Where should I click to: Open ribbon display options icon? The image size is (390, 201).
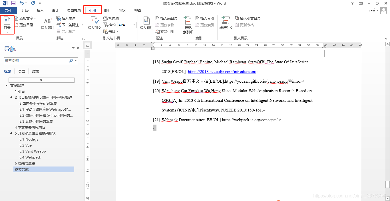[361, 3]
